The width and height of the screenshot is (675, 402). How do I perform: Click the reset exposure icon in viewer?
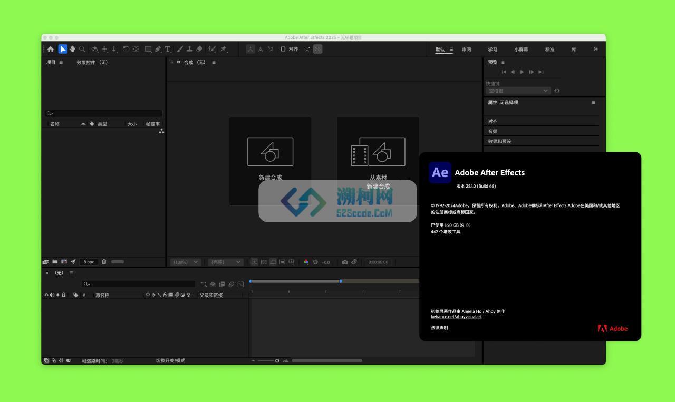[x=315, y=262]
